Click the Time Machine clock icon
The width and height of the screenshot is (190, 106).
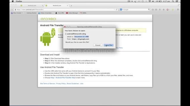(x=143, y=1)
